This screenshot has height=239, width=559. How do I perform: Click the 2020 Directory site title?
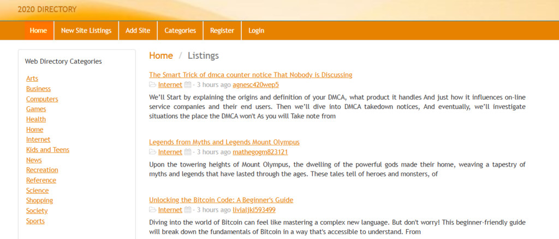47,9
